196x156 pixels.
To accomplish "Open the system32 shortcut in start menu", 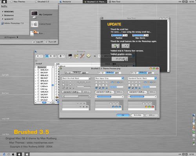I will (x=7, y=19).
